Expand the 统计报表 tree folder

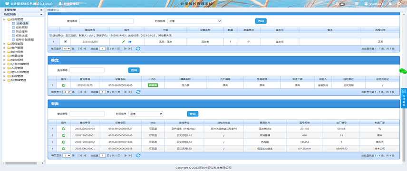point(4,52)
